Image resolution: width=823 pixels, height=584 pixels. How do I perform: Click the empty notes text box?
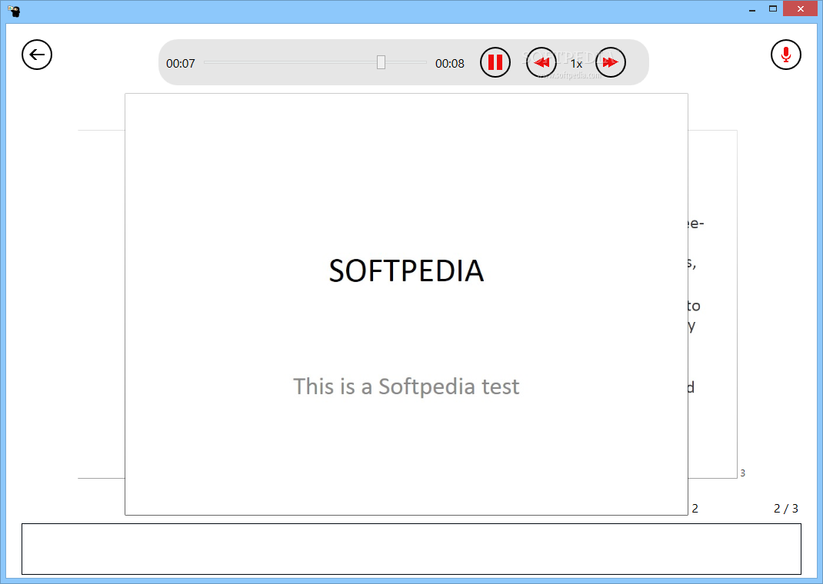[x=411, y=549]
